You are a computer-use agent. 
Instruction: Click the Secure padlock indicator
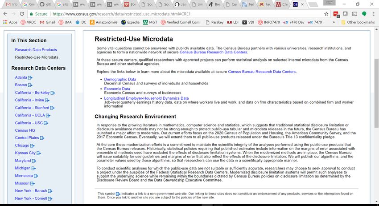(x=39, y=14)
